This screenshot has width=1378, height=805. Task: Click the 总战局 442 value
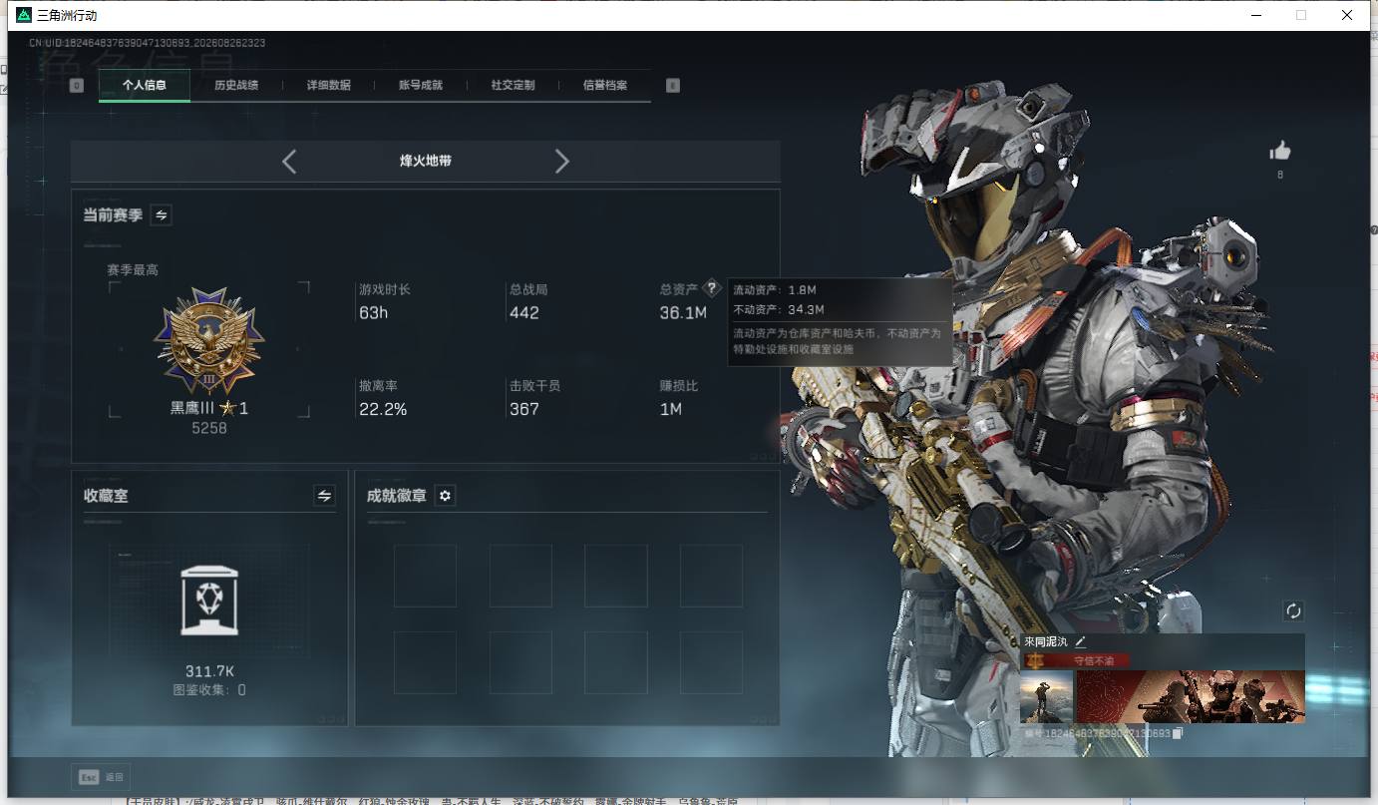(x=524, y=313)
